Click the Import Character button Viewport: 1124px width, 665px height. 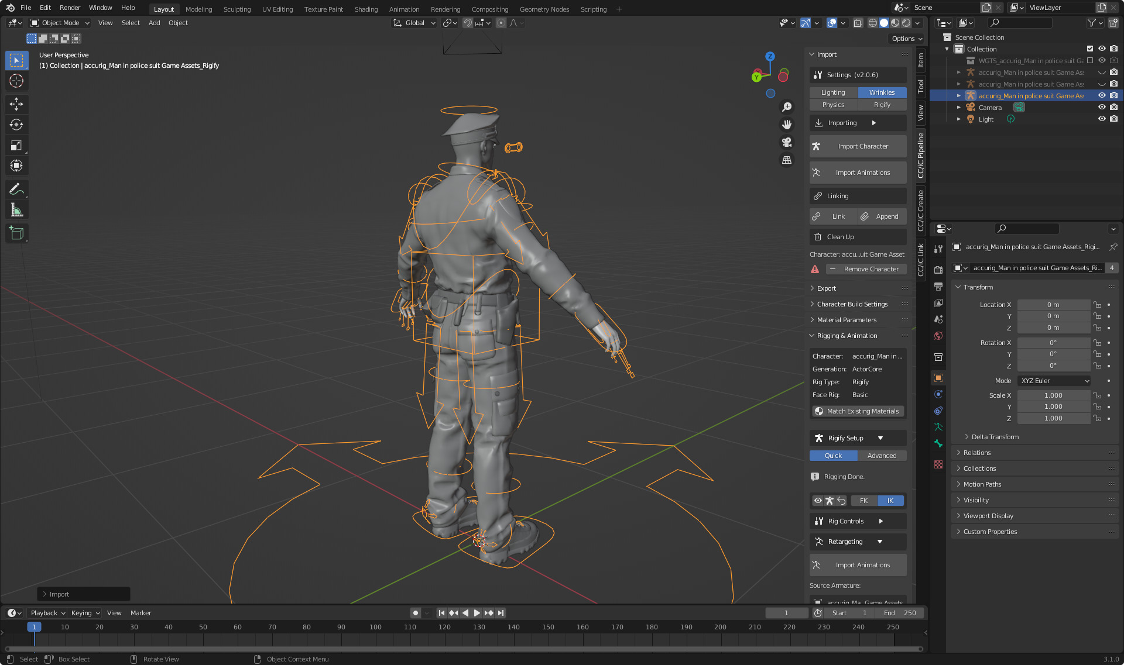pyautogui.click(x=858, y=146)
